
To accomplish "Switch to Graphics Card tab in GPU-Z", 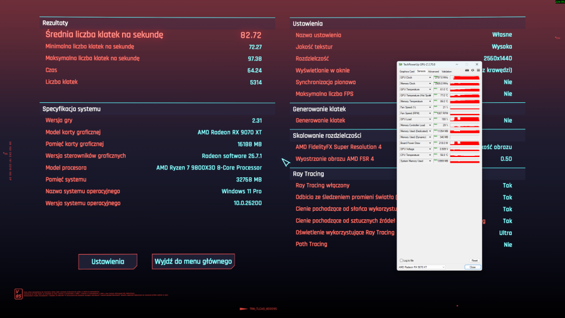I will [407, 71].
